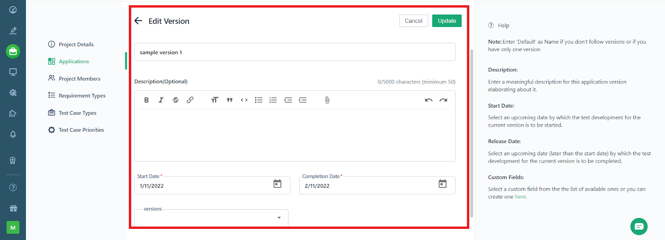Click the 'Custom Fields:' help heading
Screen dimensions: 665x240
(506, 177)
